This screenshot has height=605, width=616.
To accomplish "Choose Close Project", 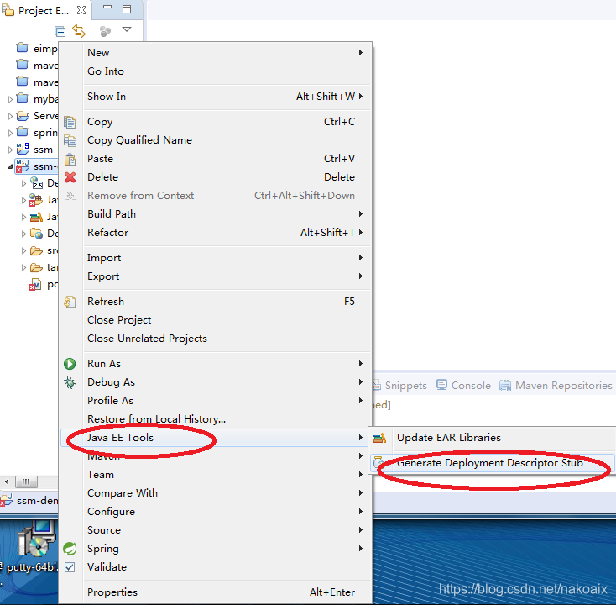I will (216, 320).
